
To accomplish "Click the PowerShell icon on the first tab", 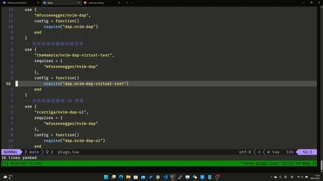I will tap(5, 3).
